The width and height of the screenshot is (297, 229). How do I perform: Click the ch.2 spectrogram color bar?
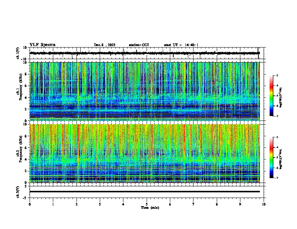[271, 158]
